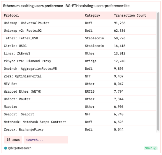Click the Zora: OptimismPortal cell

[23, 76]
